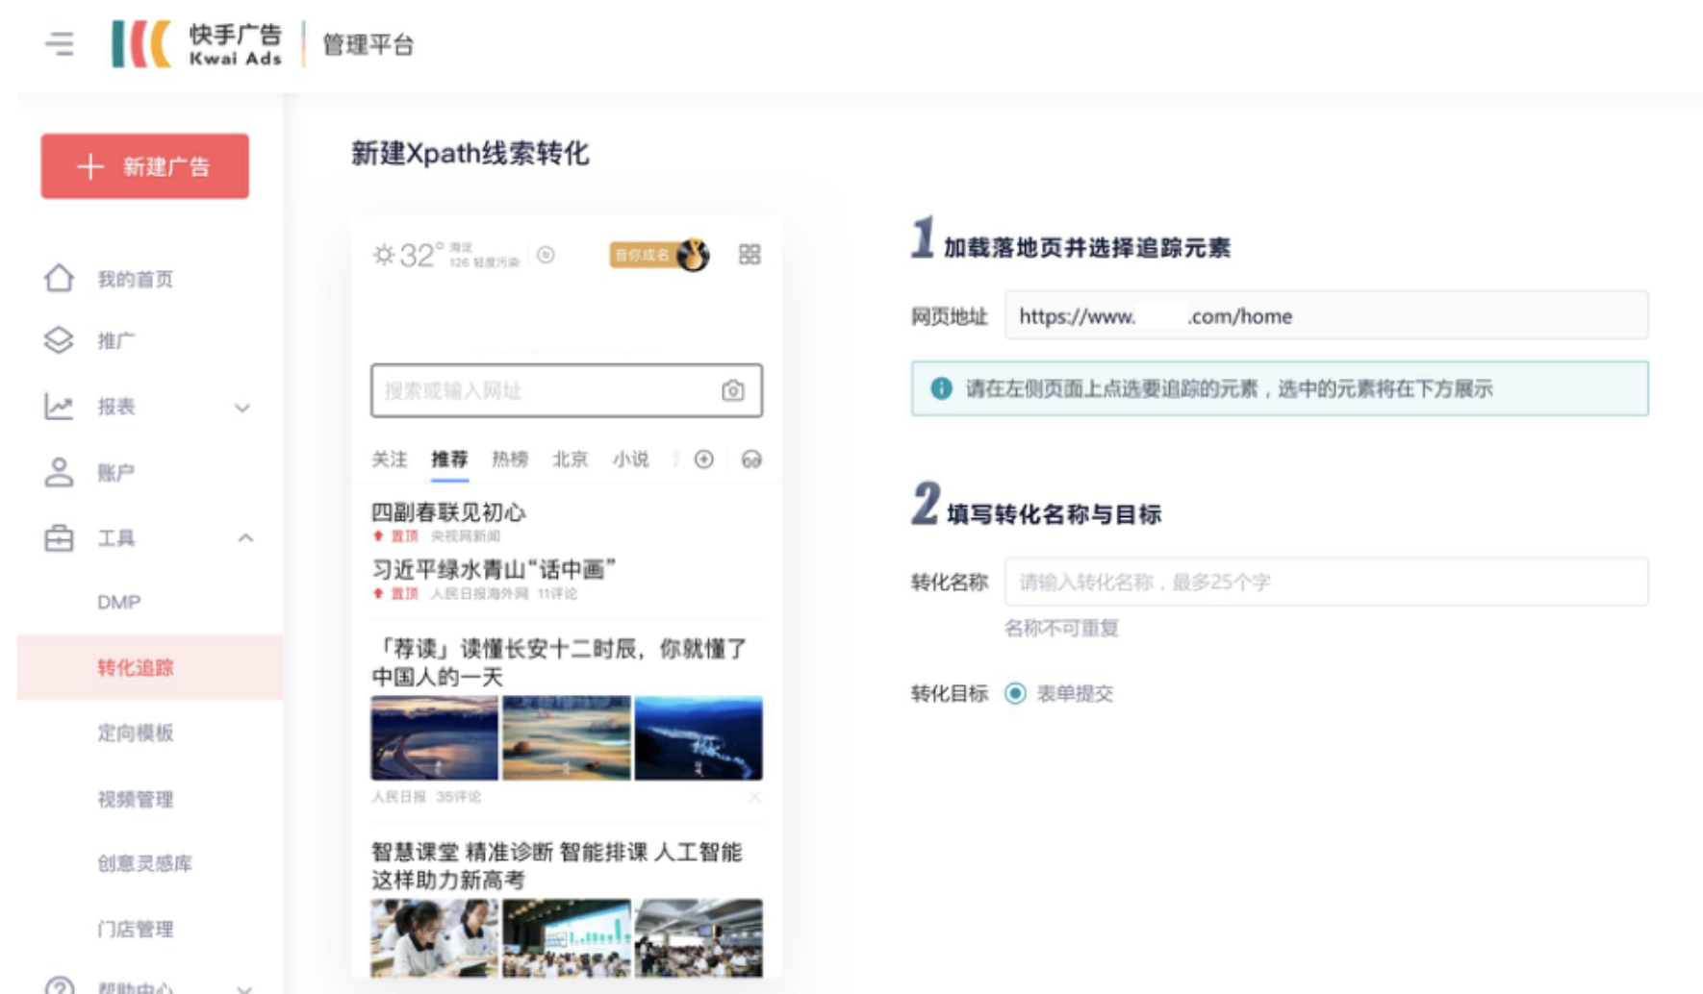Click the home icon for 我的首页
The image size is (1703, 994).
click(59, 279)
